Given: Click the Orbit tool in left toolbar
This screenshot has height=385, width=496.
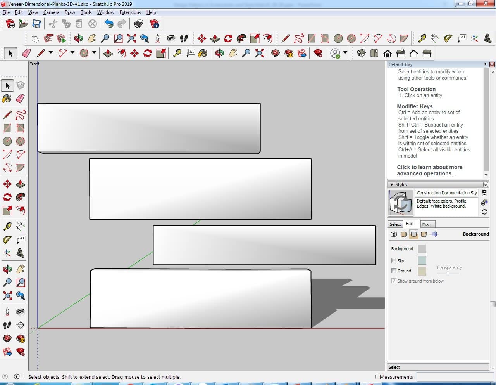Looking at the screenshot, I should point(7,269).
